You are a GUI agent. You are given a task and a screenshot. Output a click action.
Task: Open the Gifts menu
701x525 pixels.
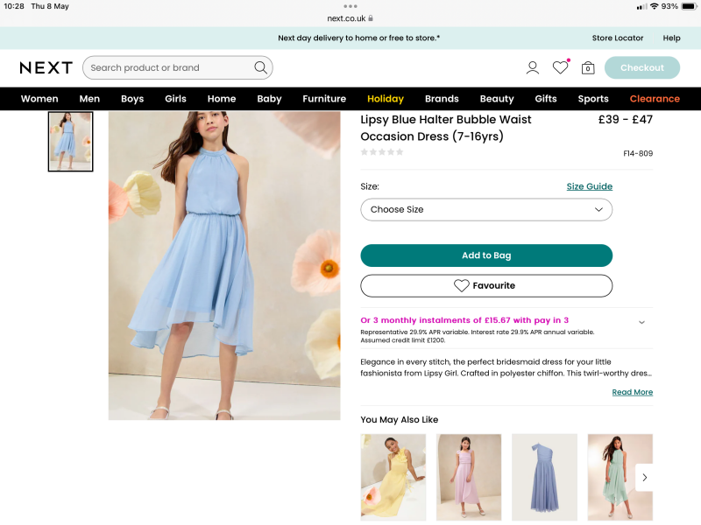(546, 99)
